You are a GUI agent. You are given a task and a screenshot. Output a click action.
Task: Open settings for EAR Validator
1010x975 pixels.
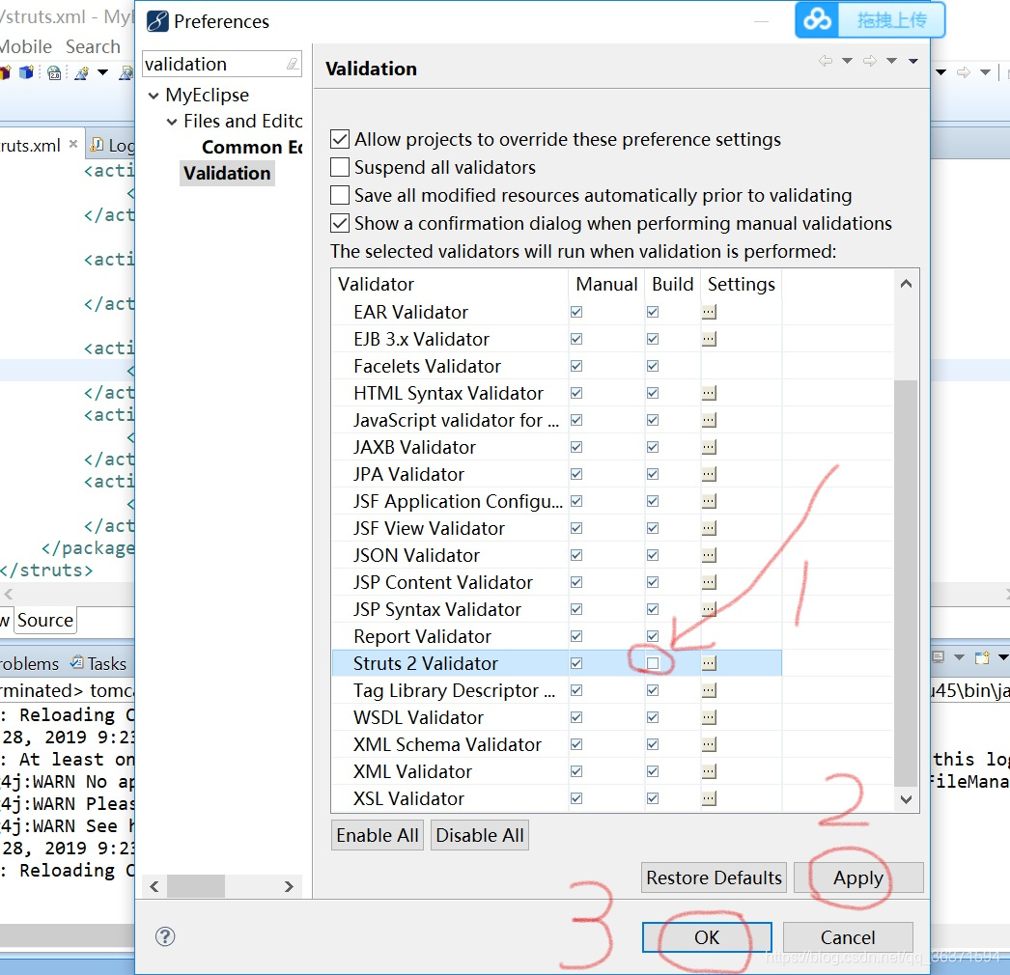tap(709, 313)
